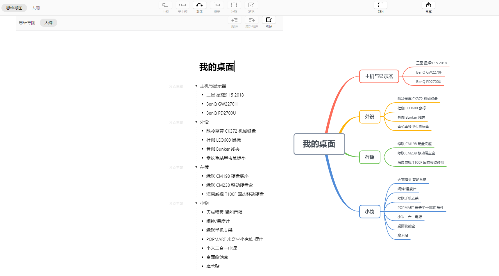This screenshot has height=276, width=499.
Task: Select map subtopic 杜伽 LEO600 鼠标
Action: point(412,108)
